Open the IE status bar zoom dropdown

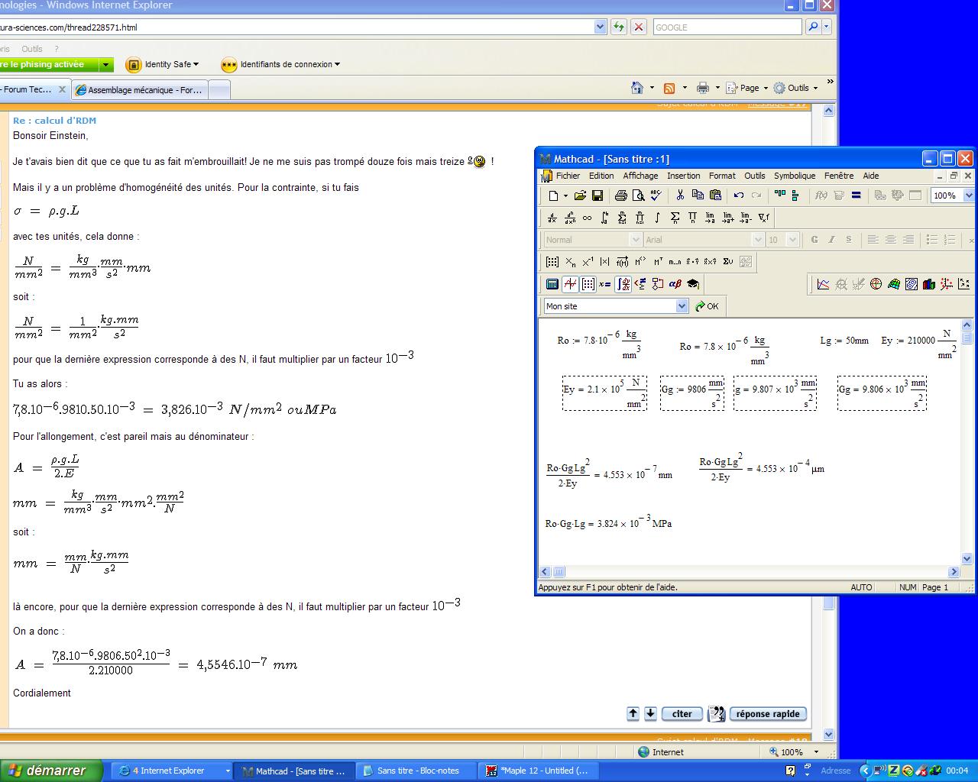pos(816,752)
